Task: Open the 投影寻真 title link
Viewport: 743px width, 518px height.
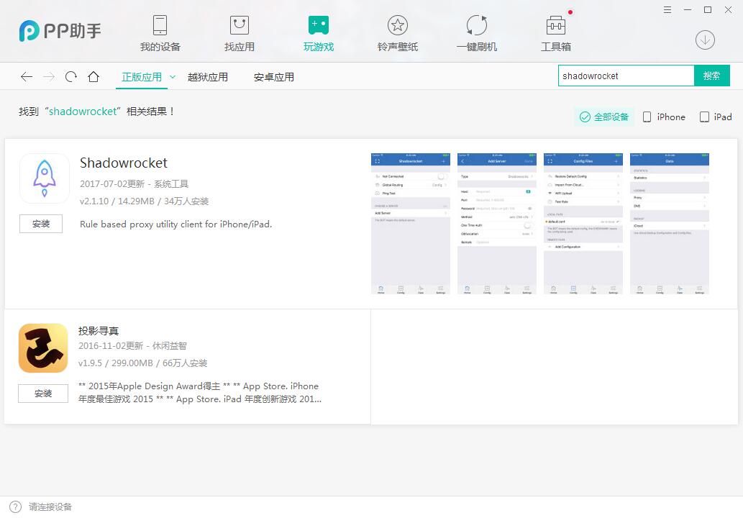Action: pyautogui.click(x=99, y=331)
